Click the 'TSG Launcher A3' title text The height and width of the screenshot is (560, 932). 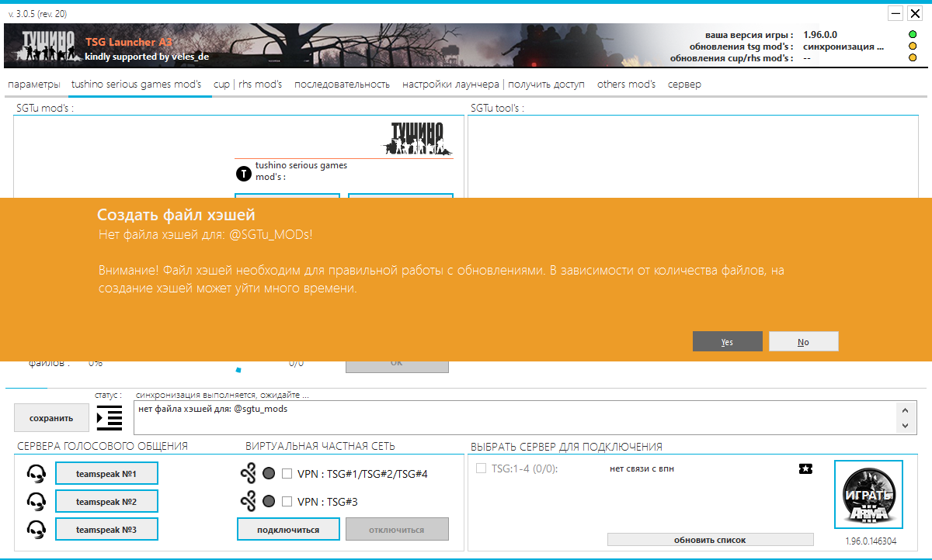129,42
